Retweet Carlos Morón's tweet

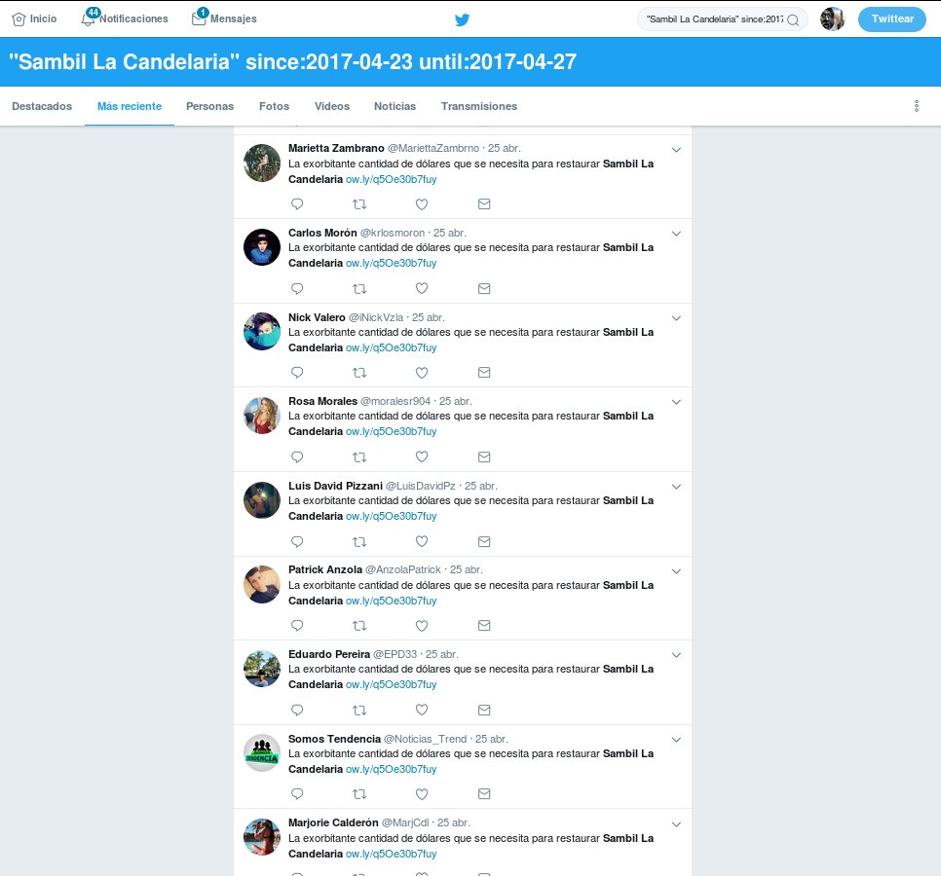point(359,289)
